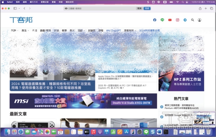Show the Safari tab overview icon

(x=211, y=8)
